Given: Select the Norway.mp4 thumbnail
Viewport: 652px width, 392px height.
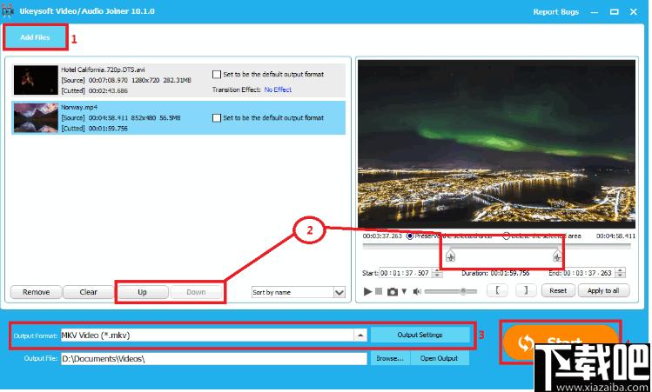Looking at the screenshot, I should point(36,118).
